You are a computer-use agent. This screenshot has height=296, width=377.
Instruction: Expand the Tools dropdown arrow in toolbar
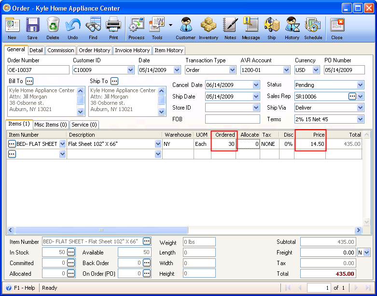170,25
